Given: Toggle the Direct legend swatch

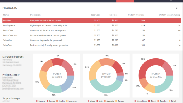Looking at the screenshot, I should (x=149, y=101).
